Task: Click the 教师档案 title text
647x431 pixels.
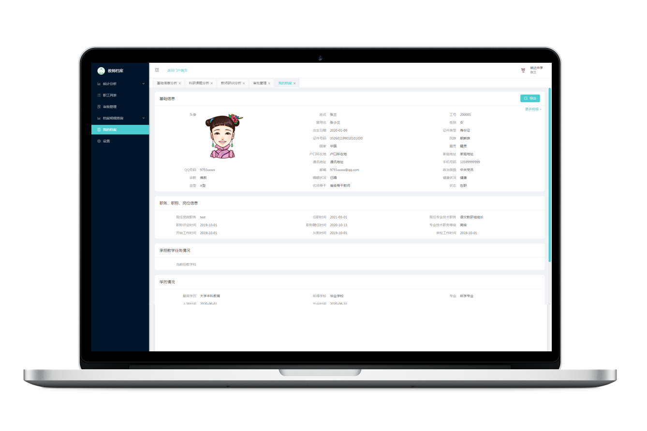Action: click(116, 71)
